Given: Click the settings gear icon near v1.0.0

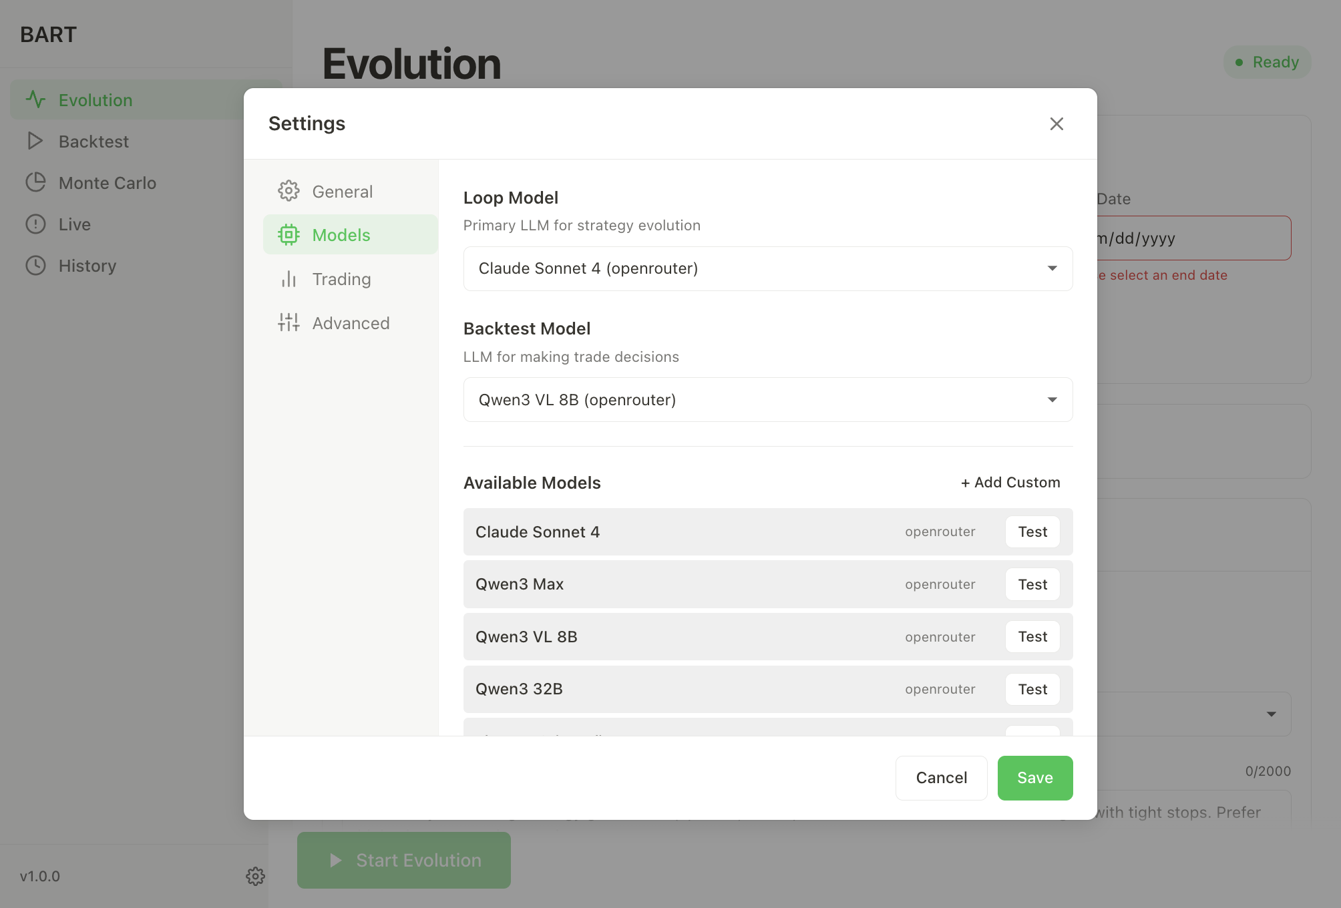Looking at the screenshot, I should 256,877.
